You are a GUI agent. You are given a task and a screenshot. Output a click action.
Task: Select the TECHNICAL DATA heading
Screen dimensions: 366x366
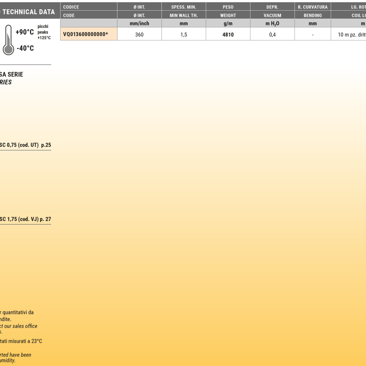pos(28,12)
